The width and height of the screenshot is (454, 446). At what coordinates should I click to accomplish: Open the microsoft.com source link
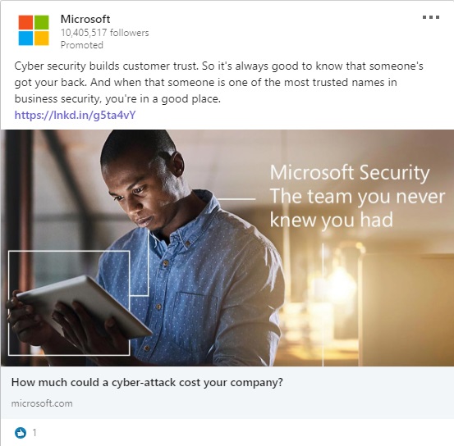click(42, 403)
